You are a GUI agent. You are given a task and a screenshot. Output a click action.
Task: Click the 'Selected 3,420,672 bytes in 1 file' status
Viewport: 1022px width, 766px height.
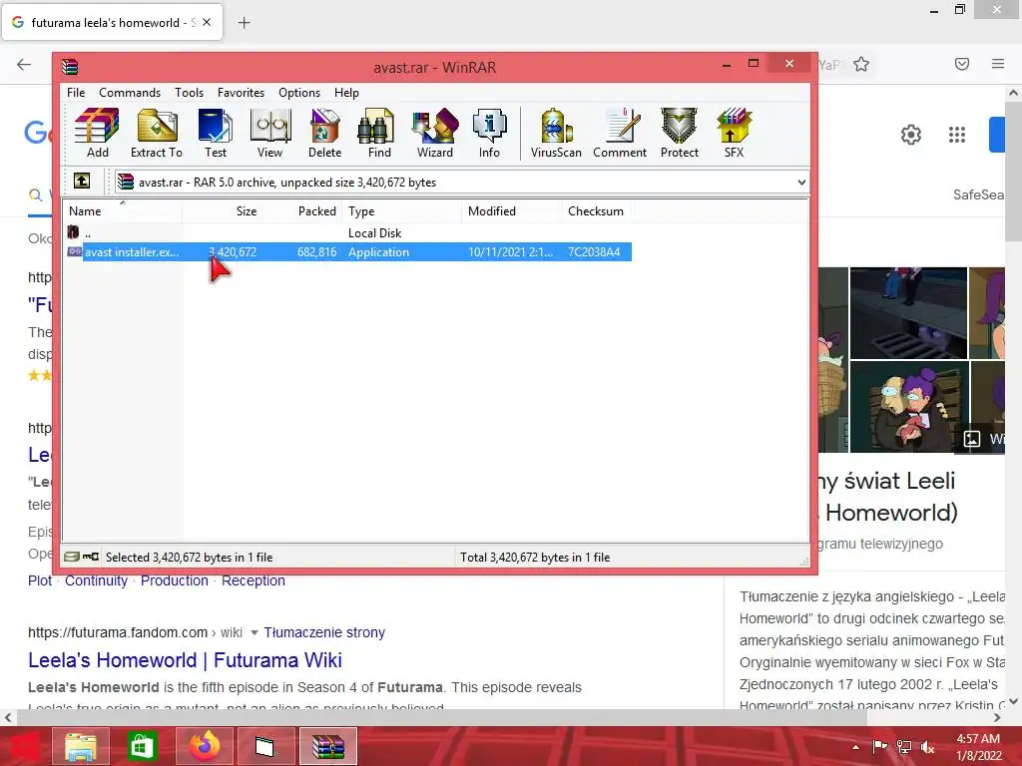tap(189, 557)
